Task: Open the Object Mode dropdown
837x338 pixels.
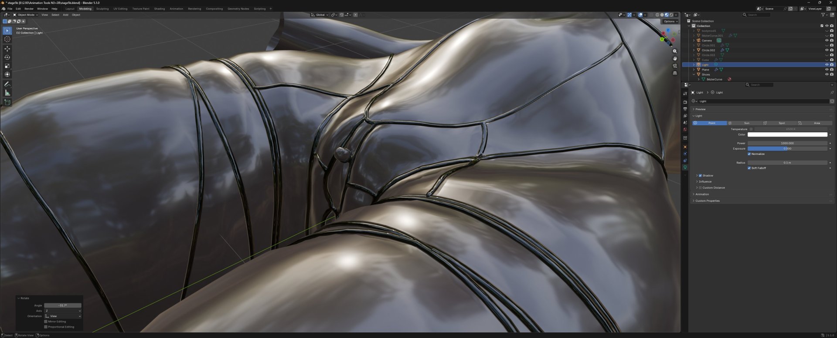Action: pos(26,15)
